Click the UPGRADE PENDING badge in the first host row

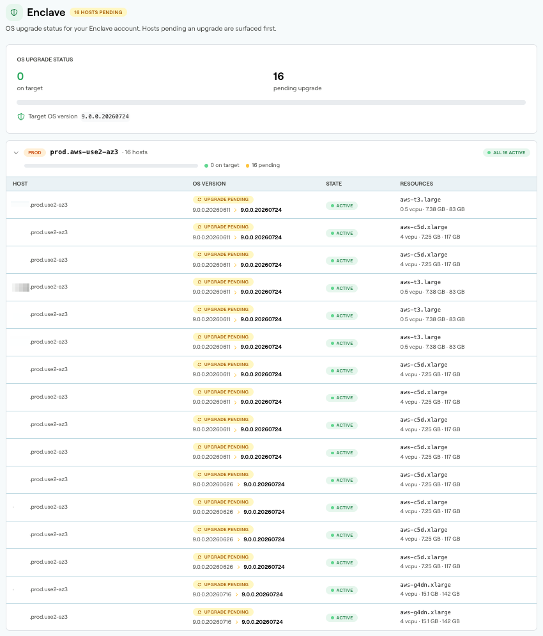coord(223,200)
